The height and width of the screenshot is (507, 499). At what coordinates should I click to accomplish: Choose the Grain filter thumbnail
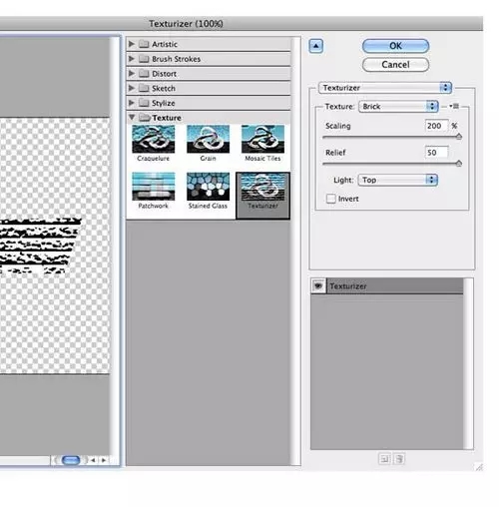point(208,139)
